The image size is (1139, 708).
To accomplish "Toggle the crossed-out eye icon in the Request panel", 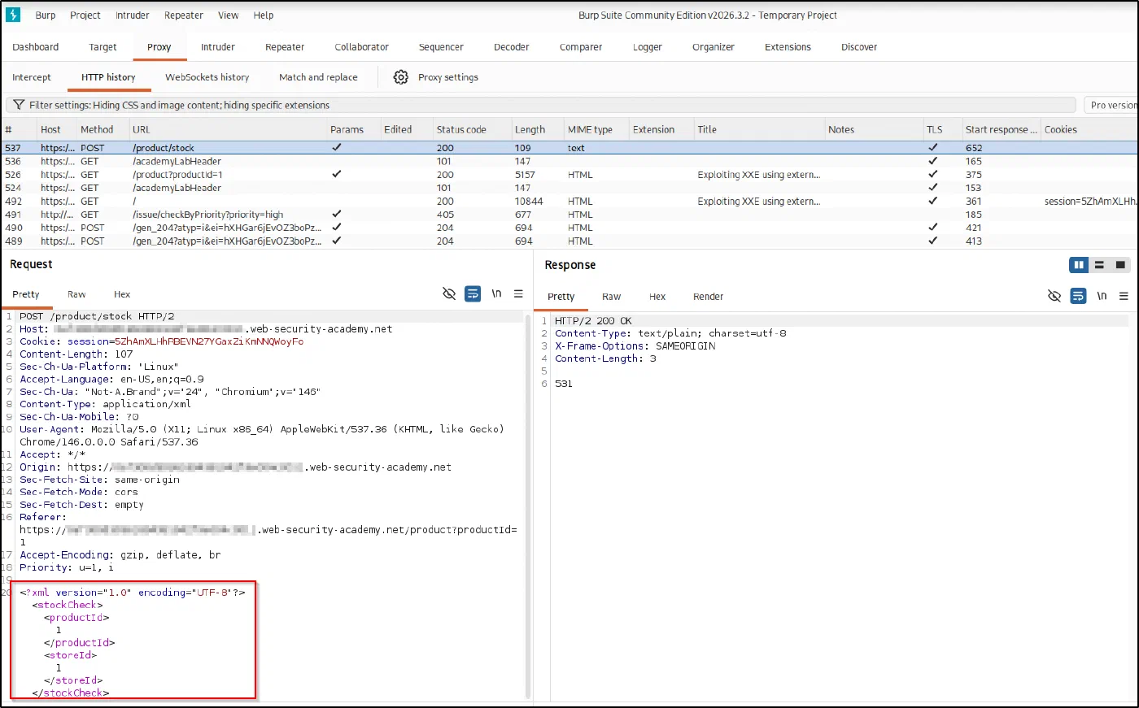I will (449, 293).
